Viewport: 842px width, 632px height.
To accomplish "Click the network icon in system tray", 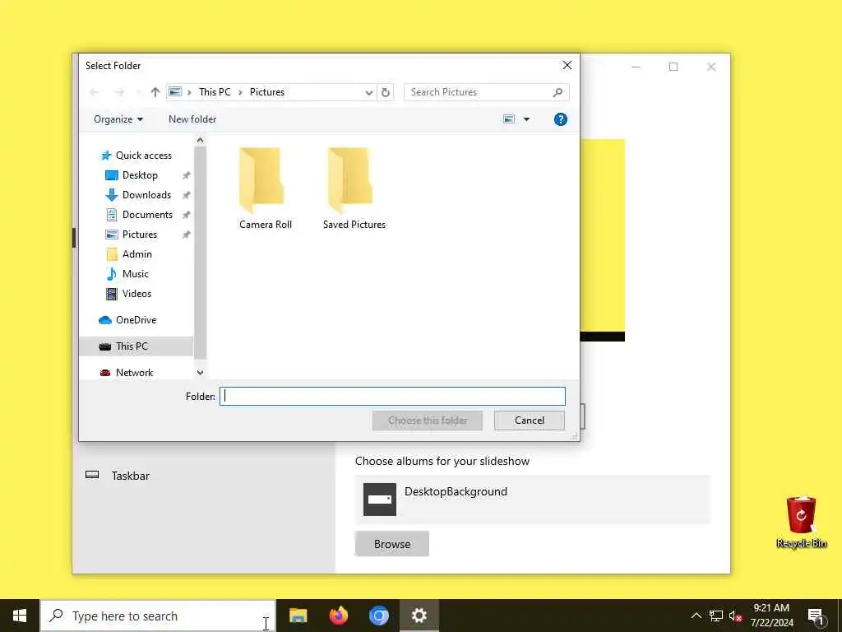I will pos(716,616).
